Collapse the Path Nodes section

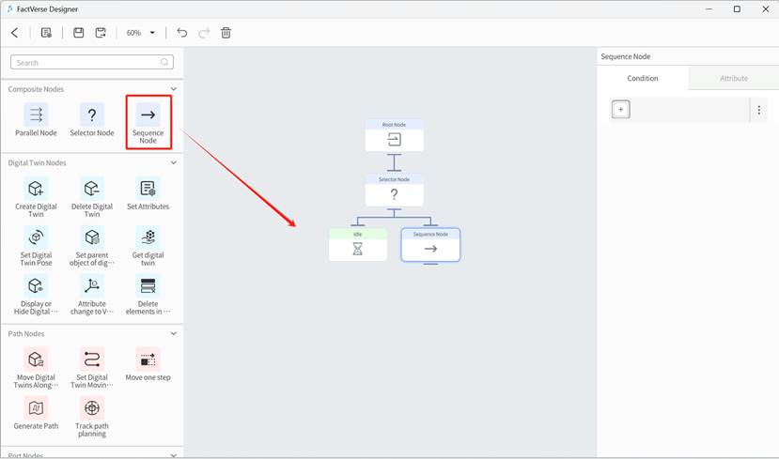coord(173,333)
